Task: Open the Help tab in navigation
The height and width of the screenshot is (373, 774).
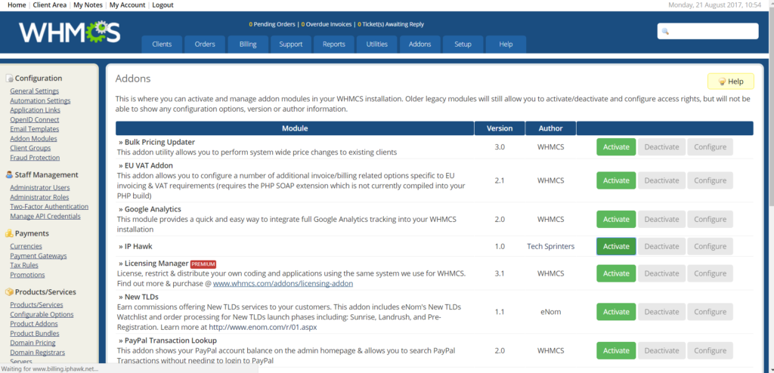Action: [506, 45]
